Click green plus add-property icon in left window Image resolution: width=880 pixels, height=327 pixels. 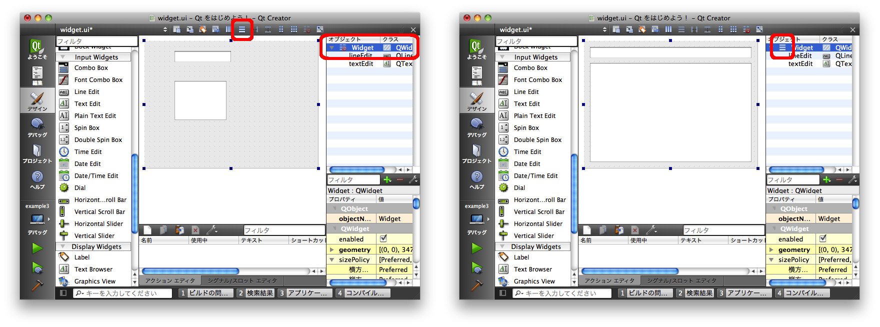pos(387,179)
